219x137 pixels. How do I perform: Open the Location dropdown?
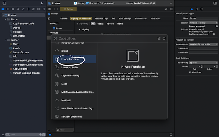[x=203, y=22]
